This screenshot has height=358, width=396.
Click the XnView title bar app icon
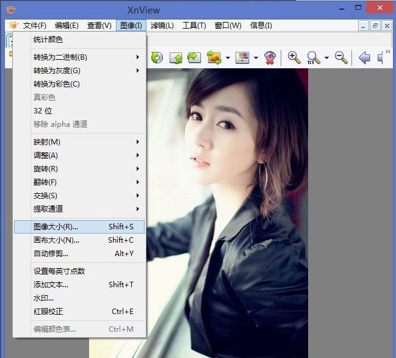coord(11,10)
